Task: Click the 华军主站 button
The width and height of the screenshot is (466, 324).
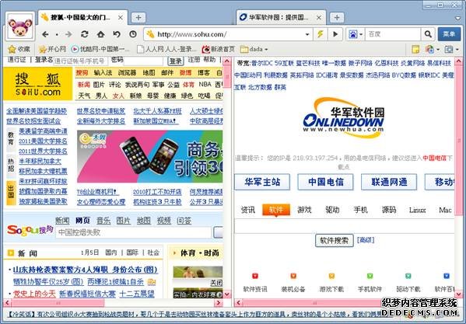Action: [262, 182]
